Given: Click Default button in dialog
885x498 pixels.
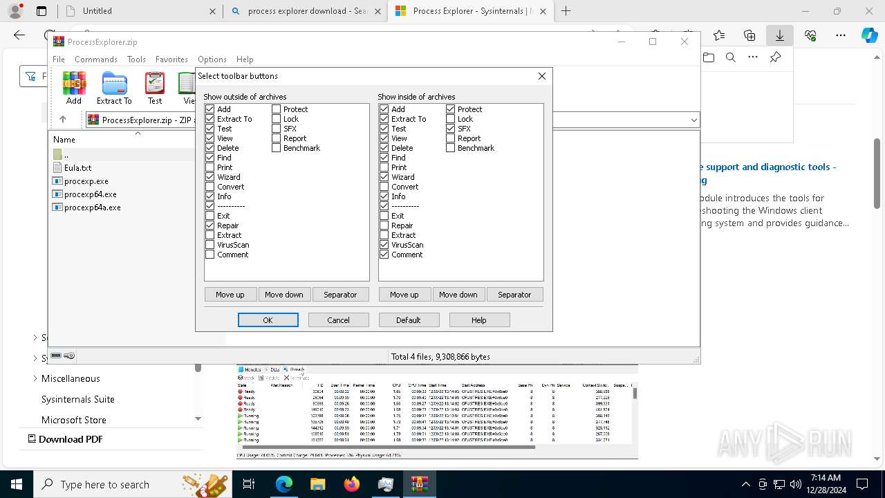Looking at the screenshot, I should point(409,320).
